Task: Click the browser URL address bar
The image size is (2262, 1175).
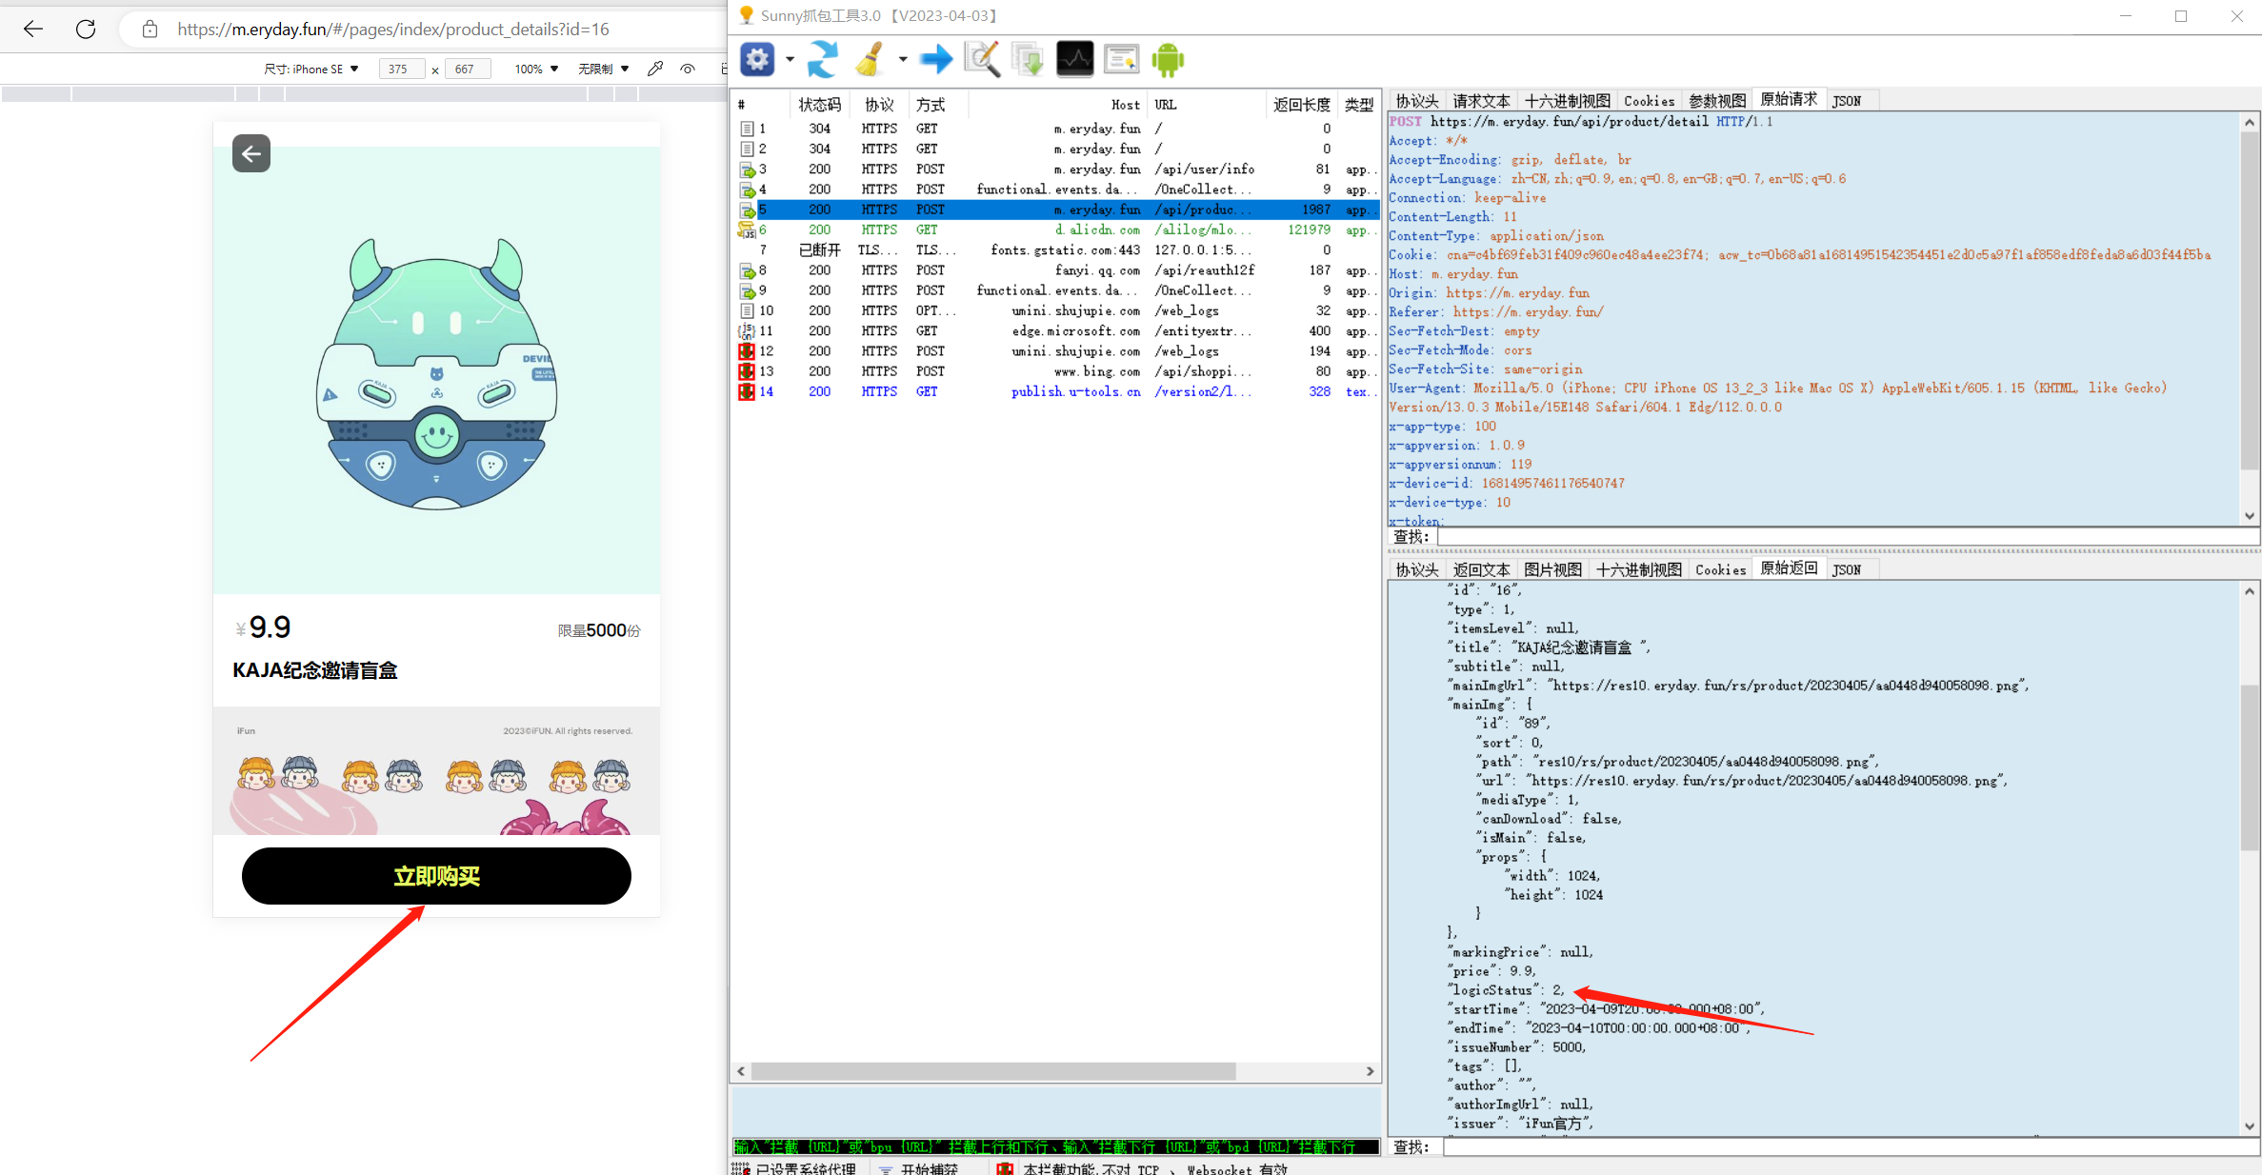Action: coord(392,29)
